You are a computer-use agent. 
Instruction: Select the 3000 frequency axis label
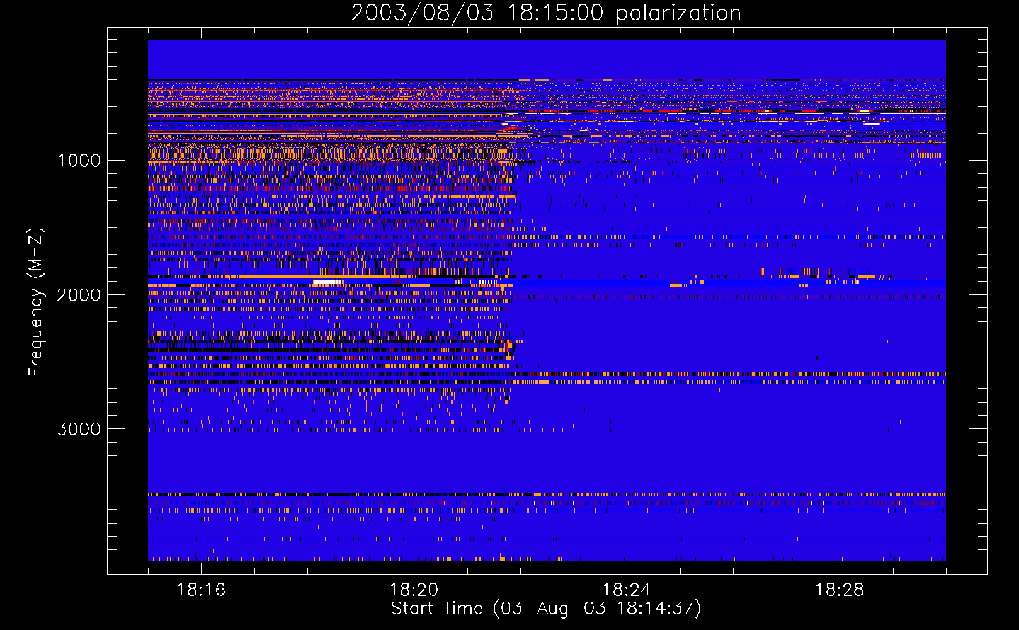tap(79, 429)
